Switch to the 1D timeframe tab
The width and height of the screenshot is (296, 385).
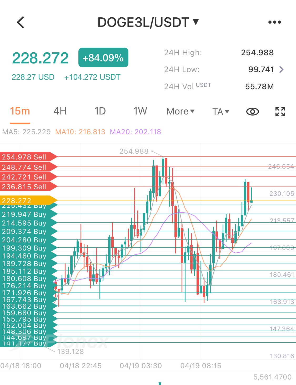tap(100, 111)
